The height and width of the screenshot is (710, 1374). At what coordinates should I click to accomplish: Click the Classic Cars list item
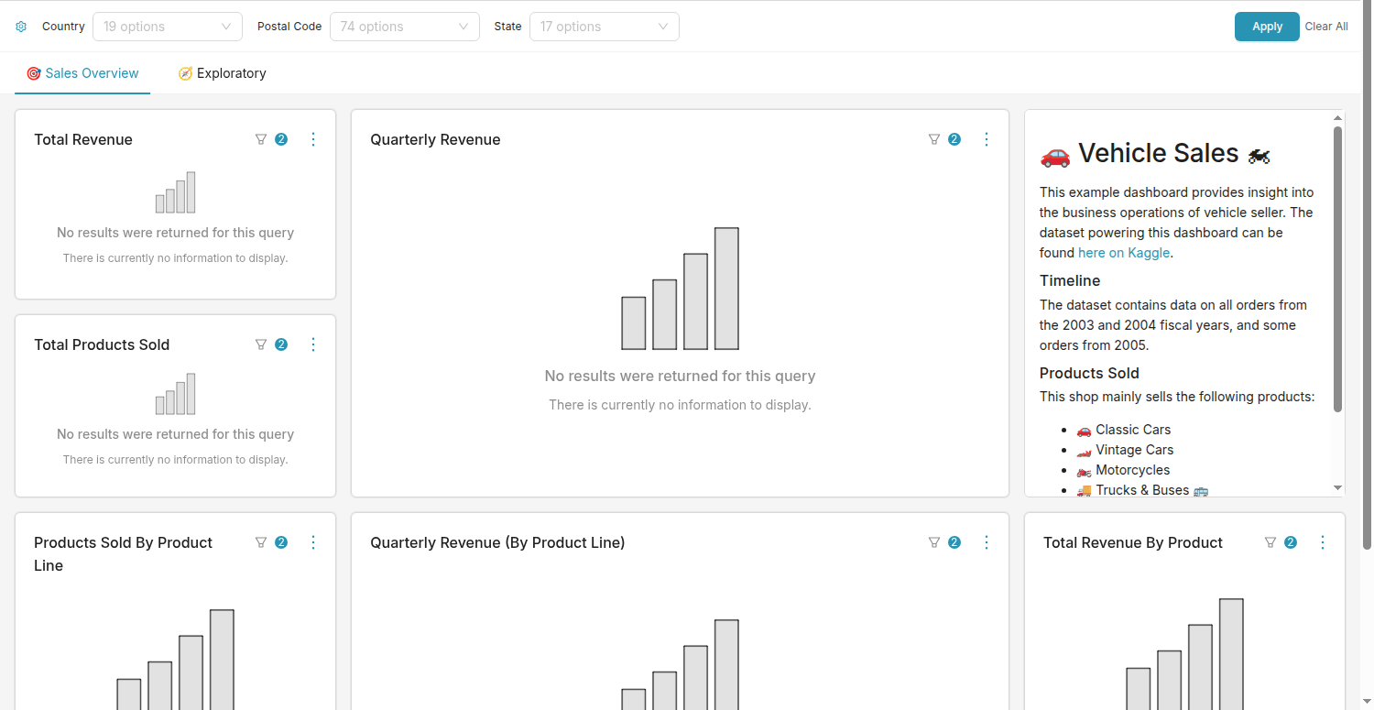pos(1124,430)
